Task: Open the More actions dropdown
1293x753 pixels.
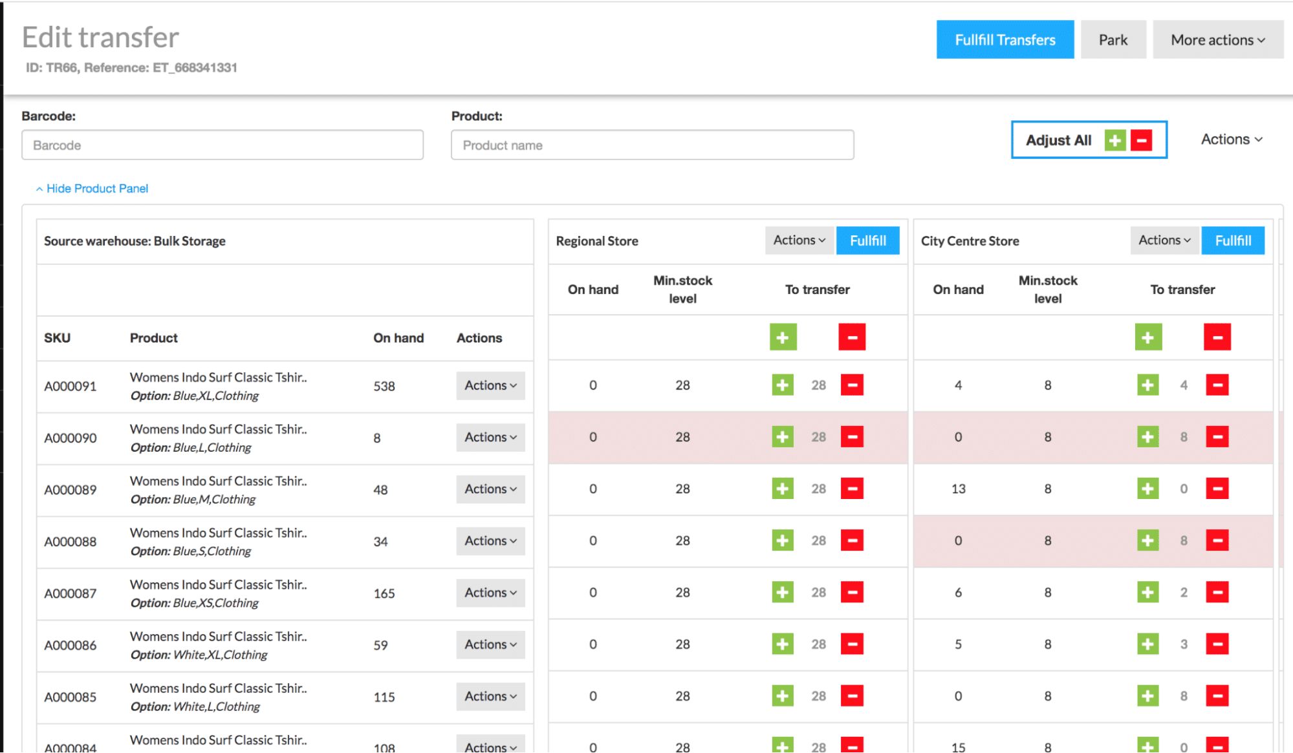Action: (1217, 40)
